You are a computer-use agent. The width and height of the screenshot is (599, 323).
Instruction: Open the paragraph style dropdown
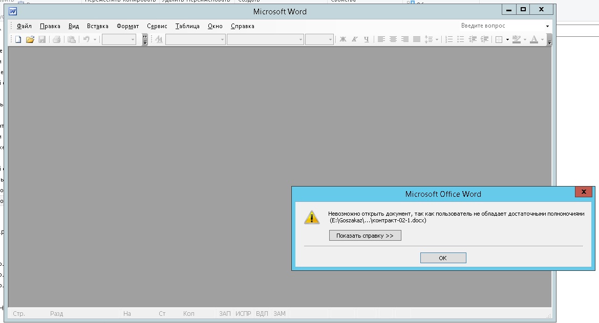pyautogui.click(x=222, y=39)
